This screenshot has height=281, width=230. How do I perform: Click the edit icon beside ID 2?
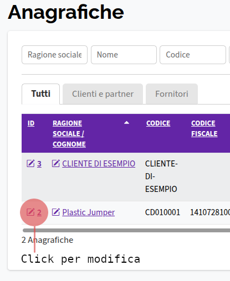pyautogui.click(x=30, y=212)
